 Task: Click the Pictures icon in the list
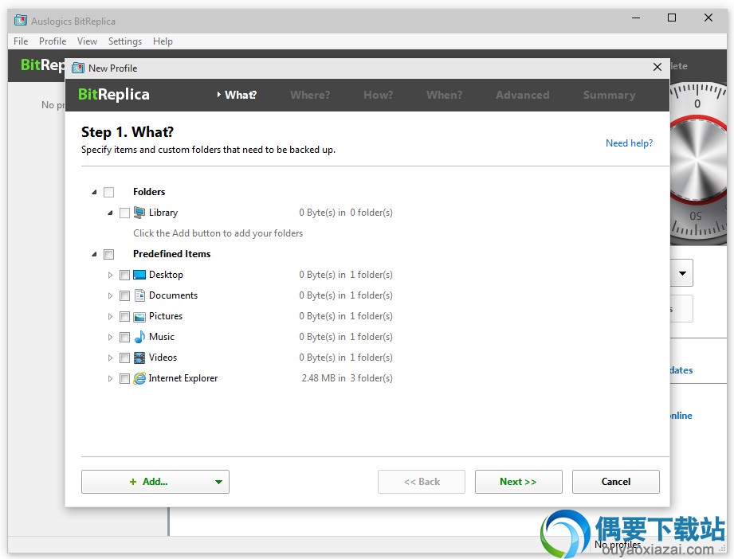coord(139,317)
